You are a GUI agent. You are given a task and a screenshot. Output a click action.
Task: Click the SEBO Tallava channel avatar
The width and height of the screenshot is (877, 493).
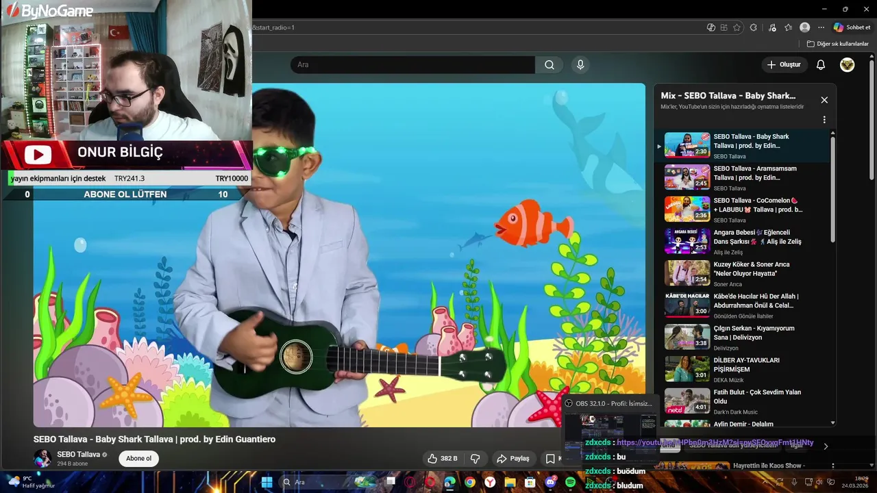(42, 458)
